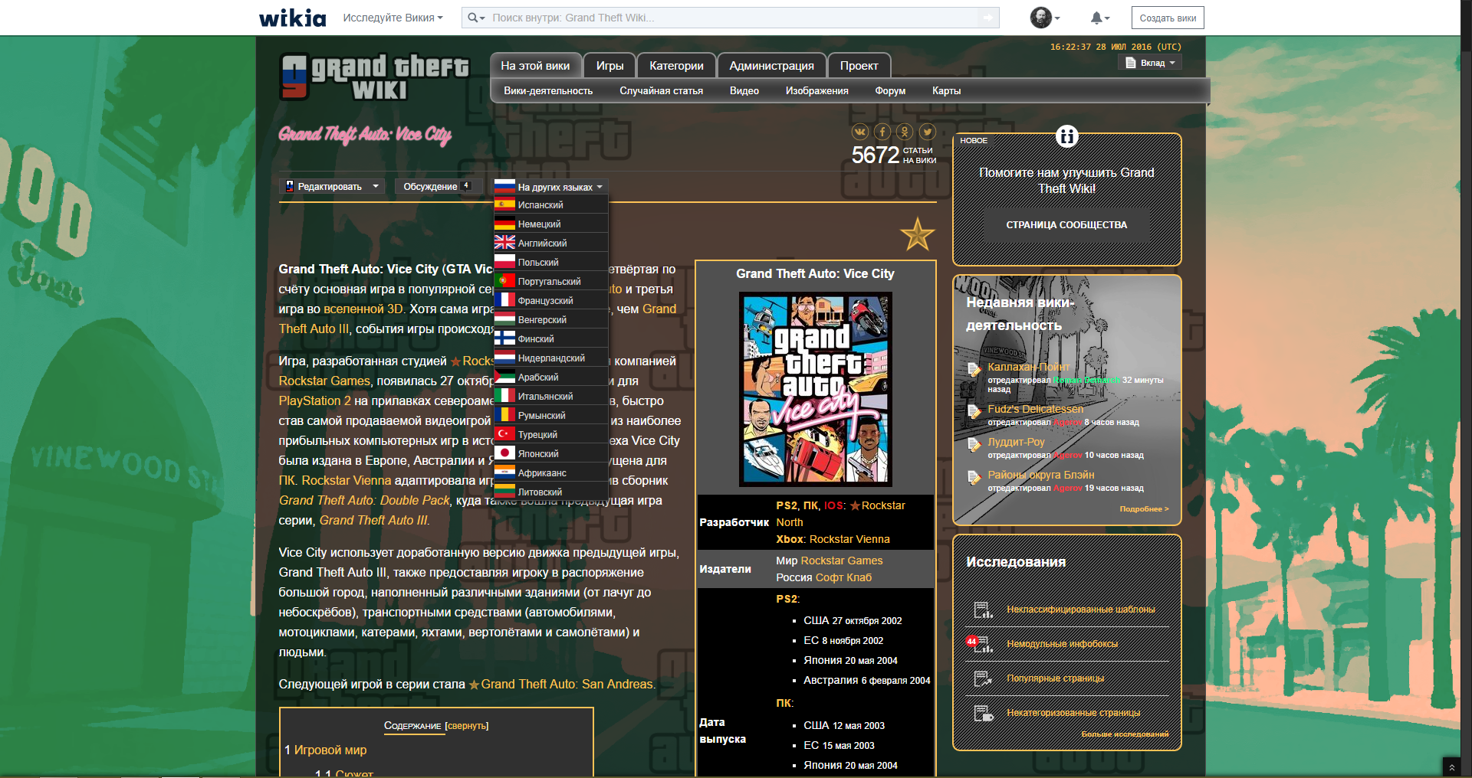This screenshot has height=778, width=1472.
Task: Click the Italian flag icon
Action: (x=504, y=396)
